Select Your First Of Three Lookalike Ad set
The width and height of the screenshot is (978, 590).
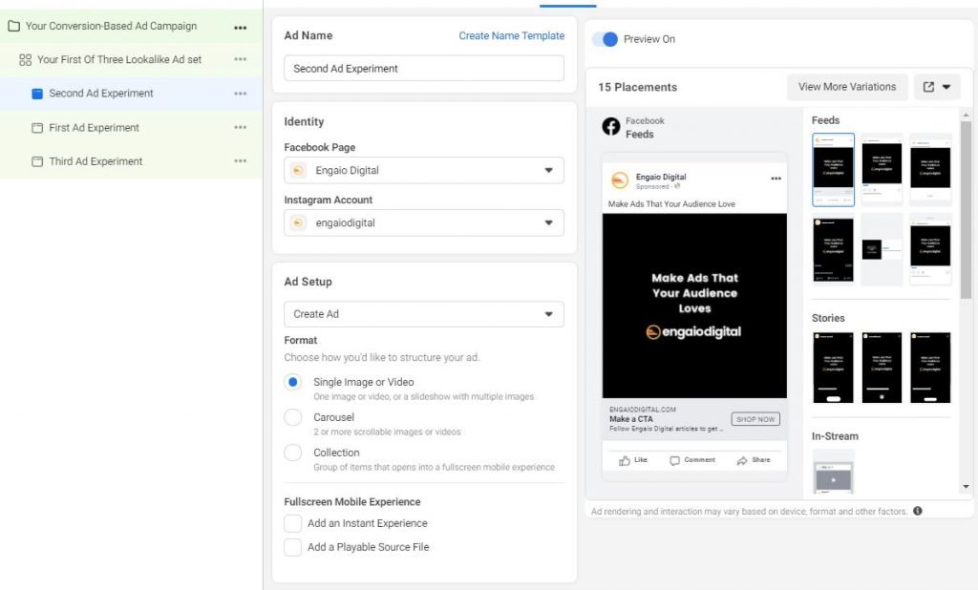(131, 60)
